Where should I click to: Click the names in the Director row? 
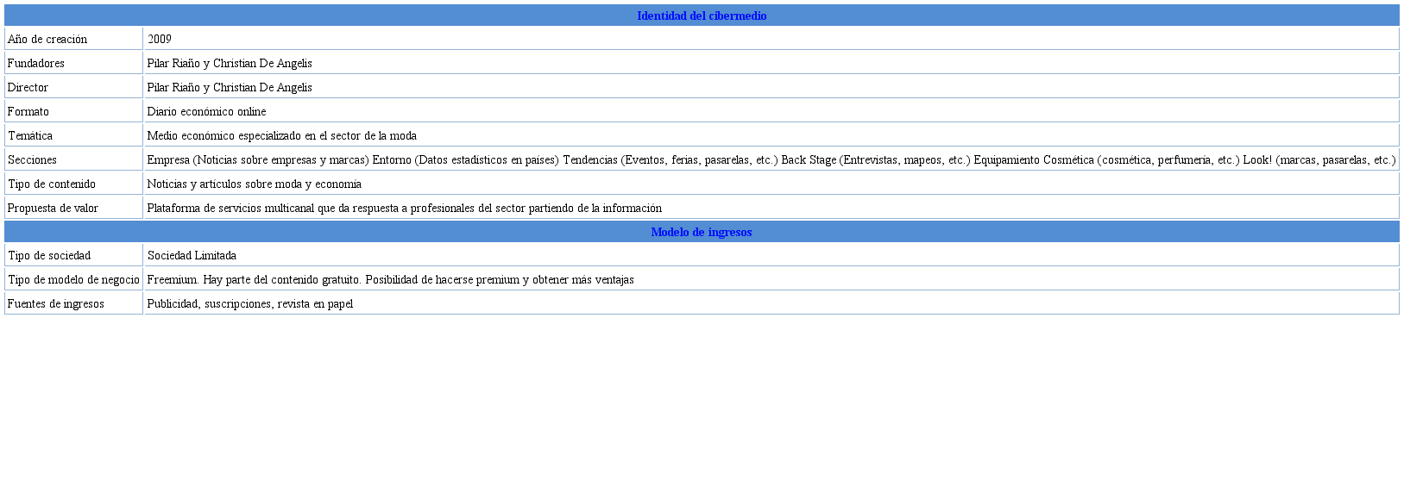(230, 87)
